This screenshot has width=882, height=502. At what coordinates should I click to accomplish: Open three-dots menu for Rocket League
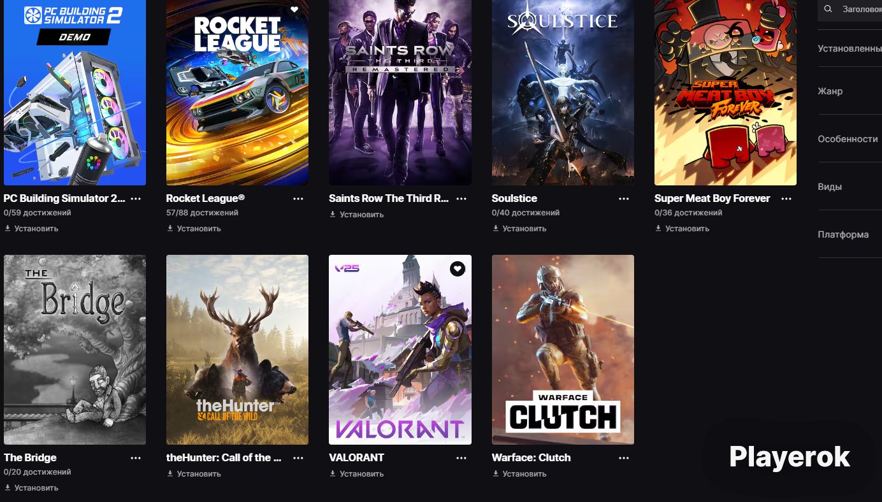click(298, 199)
